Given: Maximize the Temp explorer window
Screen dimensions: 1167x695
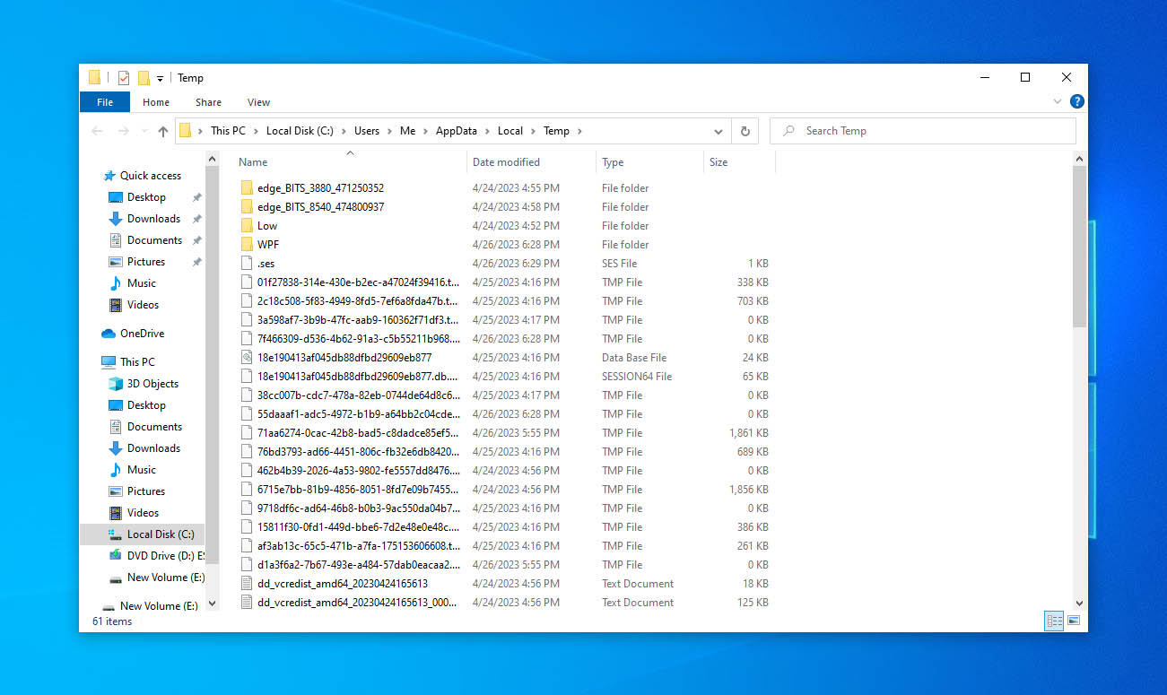Looking at the screenshot, I should point(1025,77).
